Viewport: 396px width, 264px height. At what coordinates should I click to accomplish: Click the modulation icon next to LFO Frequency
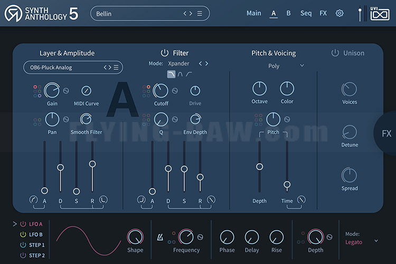[200, 237]
